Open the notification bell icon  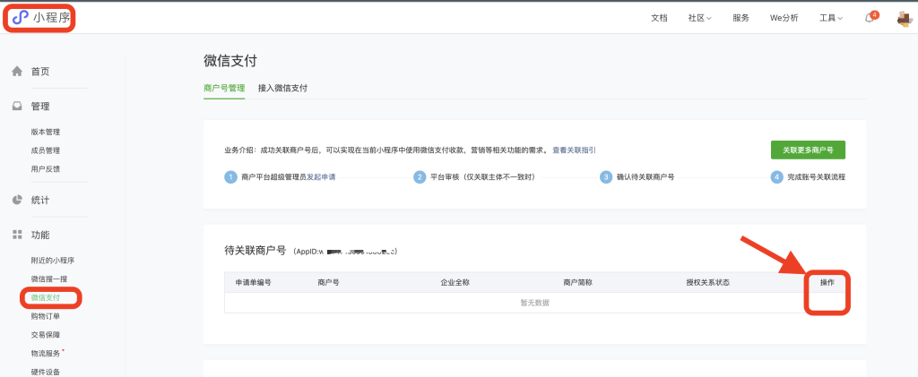point(869,18)
